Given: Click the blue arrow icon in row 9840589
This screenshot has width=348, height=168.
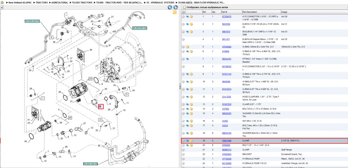Looking at the screenshot, I should coord(187,82).
